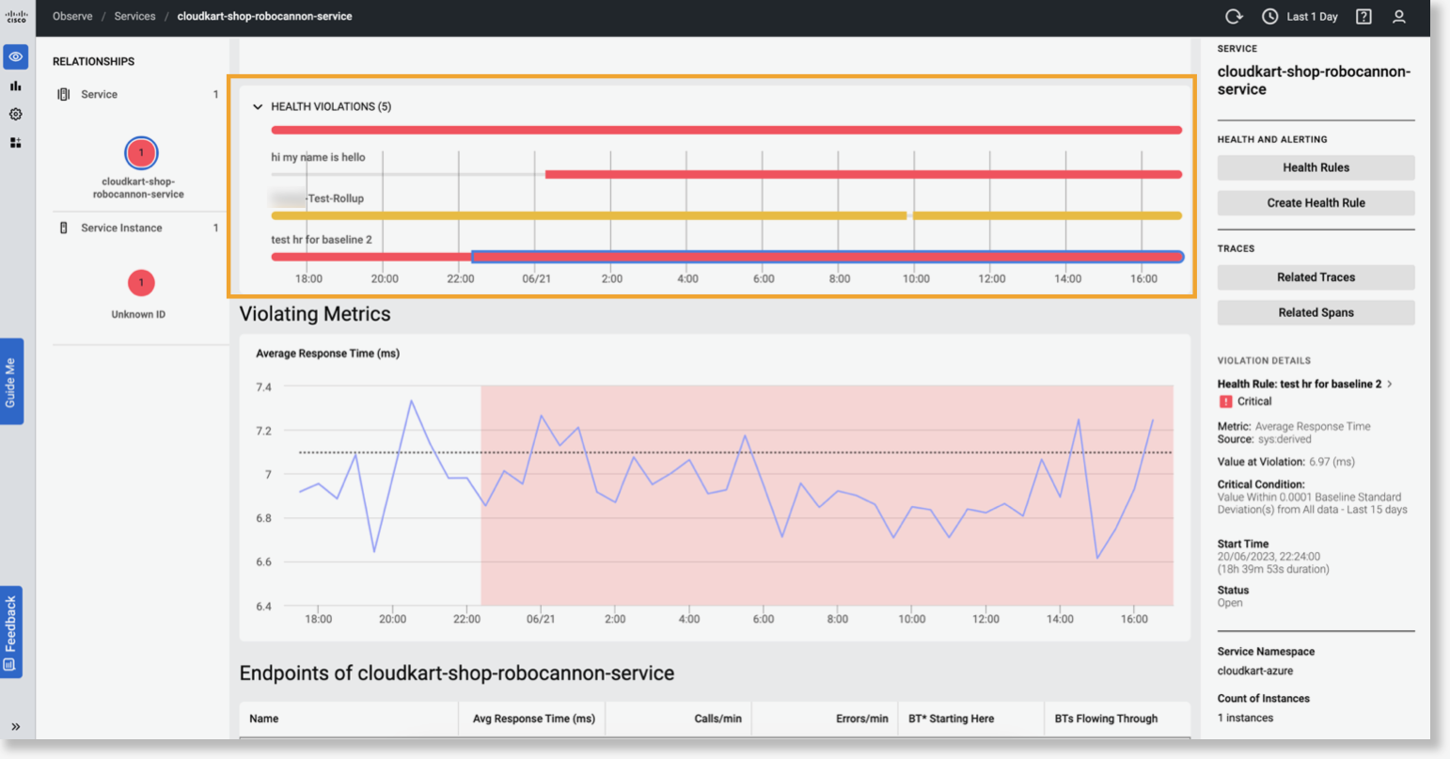
Task: Click the refresh icon in top bar
Action: [x=1235, y=16]
